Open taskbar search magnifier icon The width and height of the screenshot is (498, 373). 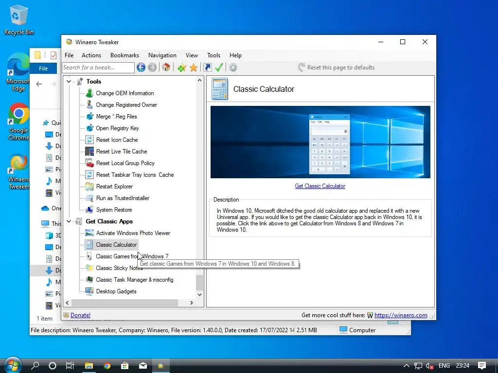pyautogui.click(x=35, y=366)
